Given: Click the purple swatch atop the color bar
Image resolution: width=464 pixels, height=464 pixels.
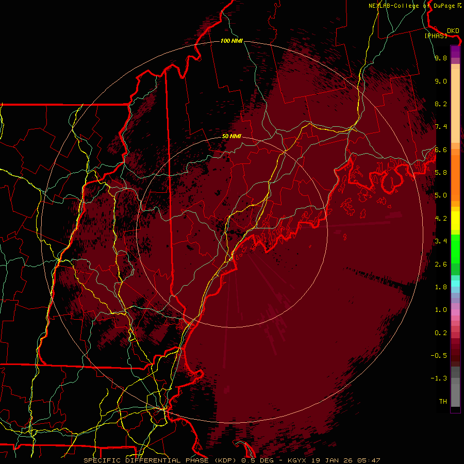Looking at the screenshot, I should pos(455,52).
